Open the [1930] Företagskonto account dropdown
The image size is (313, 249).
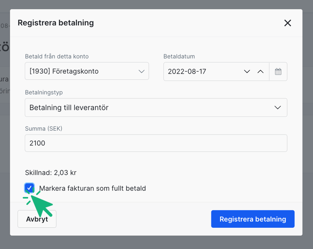tap(87, 71)
